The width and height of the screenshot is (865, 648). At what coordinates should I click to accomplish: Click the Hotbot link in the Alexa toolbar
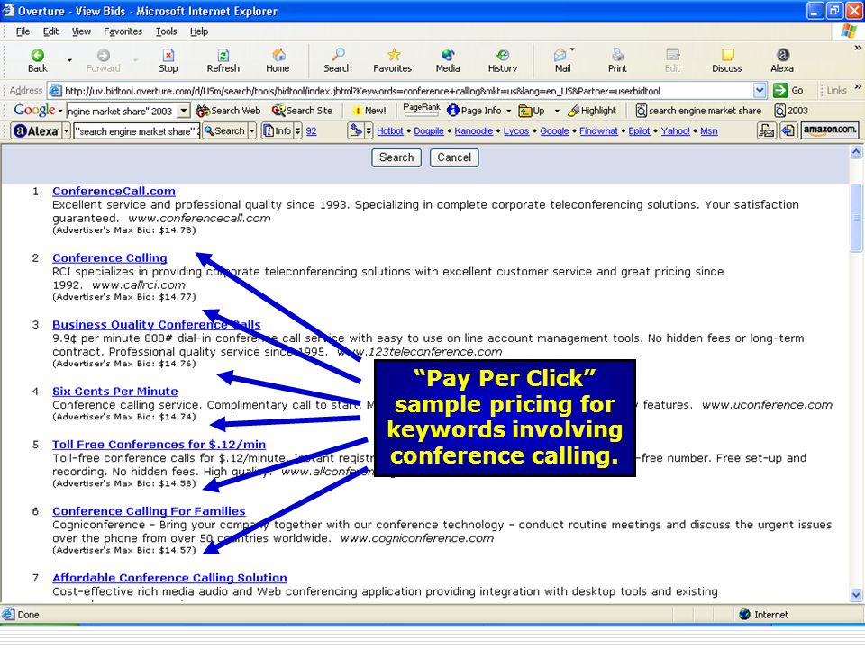tap(390, 131)
